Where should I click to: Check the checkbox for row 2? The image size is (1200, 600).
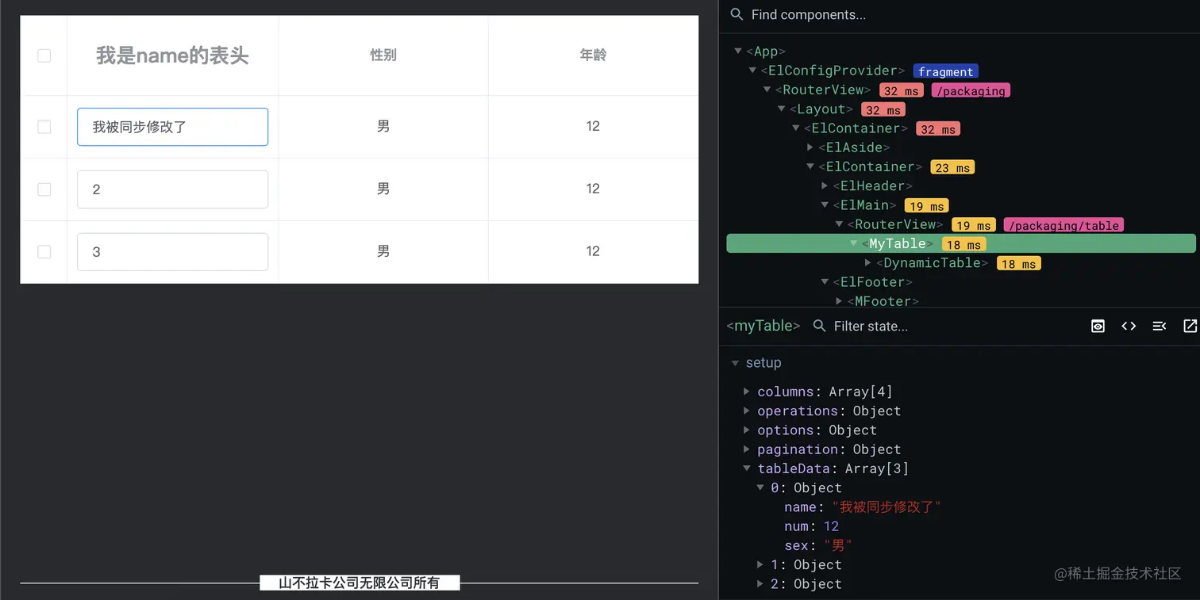[x=44, y=189]
